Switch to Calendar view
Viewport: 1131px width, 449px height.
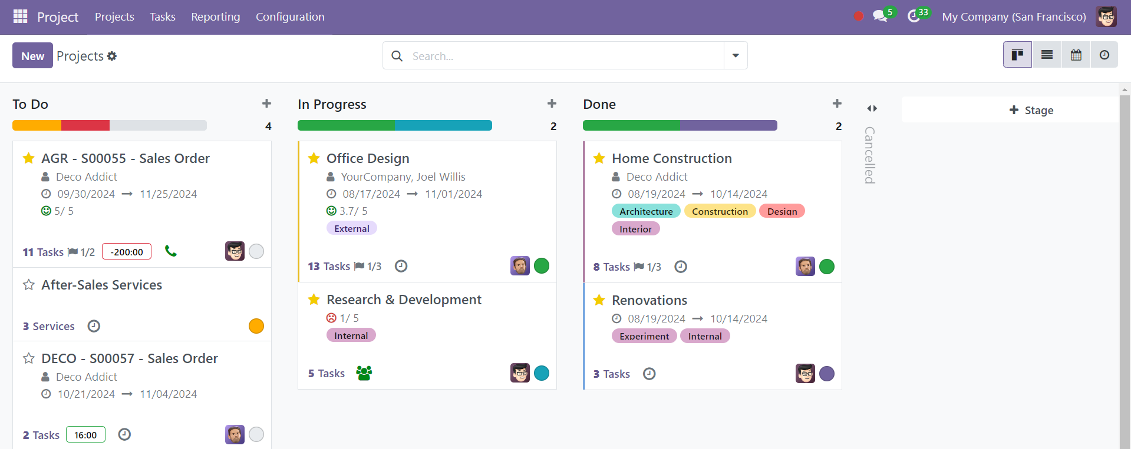1076,55
